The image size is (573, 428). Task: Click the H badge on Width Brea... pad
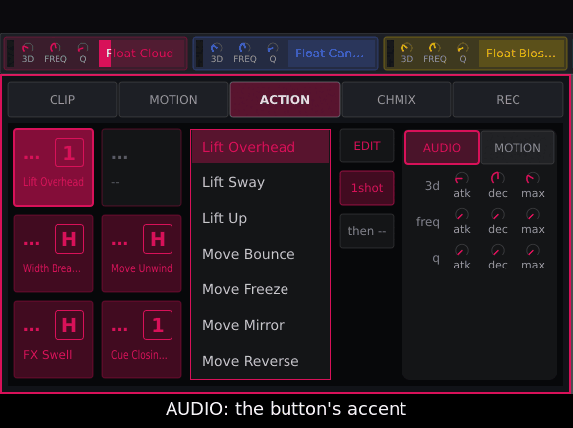(x=69, y=239)
